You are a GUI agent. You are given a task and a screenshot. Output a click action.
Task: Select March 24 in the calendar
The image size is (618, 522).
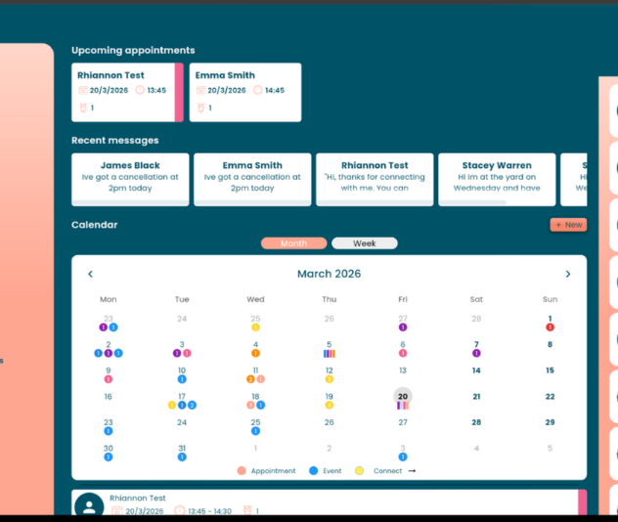tap(182, 422)
